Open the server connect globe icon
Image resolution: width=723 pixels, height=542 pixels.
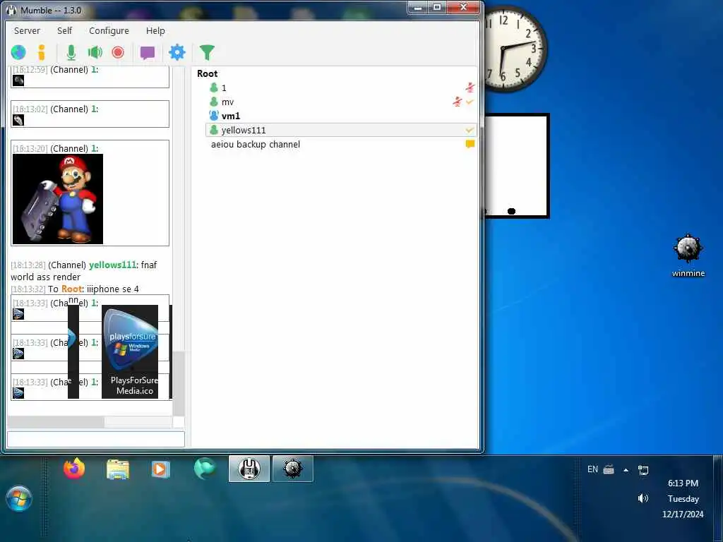pos(18,52)
